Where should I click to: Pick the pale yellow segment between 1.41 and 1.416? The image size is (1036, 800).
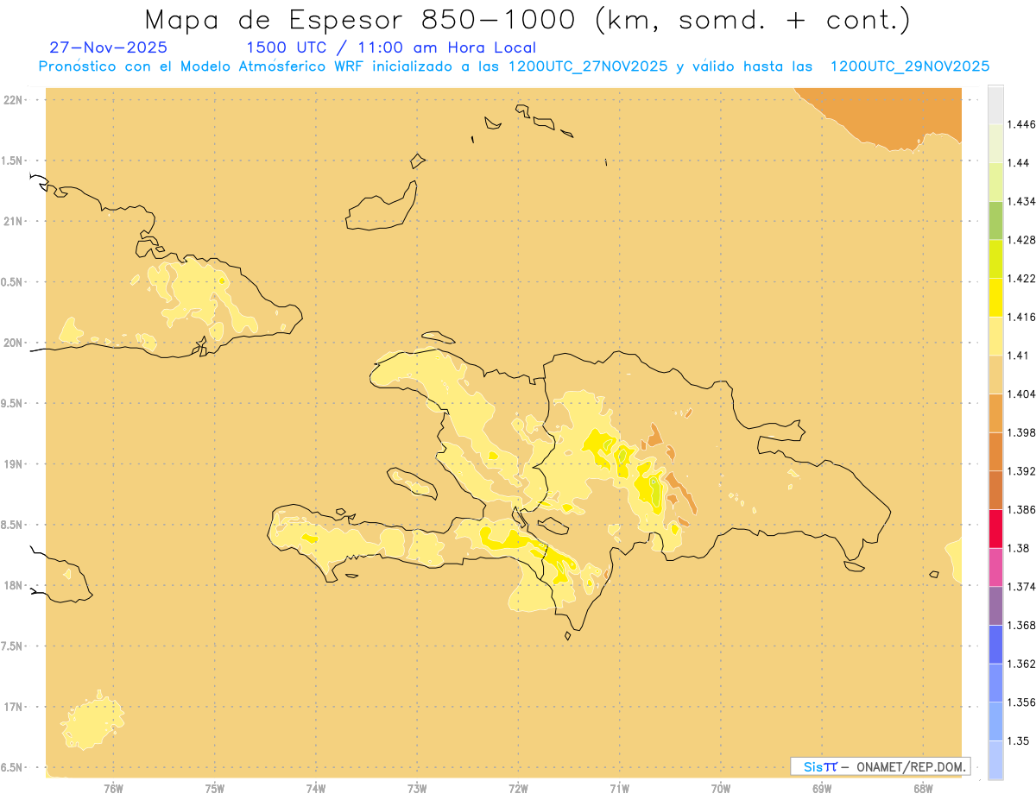click(x=995, y=336)
